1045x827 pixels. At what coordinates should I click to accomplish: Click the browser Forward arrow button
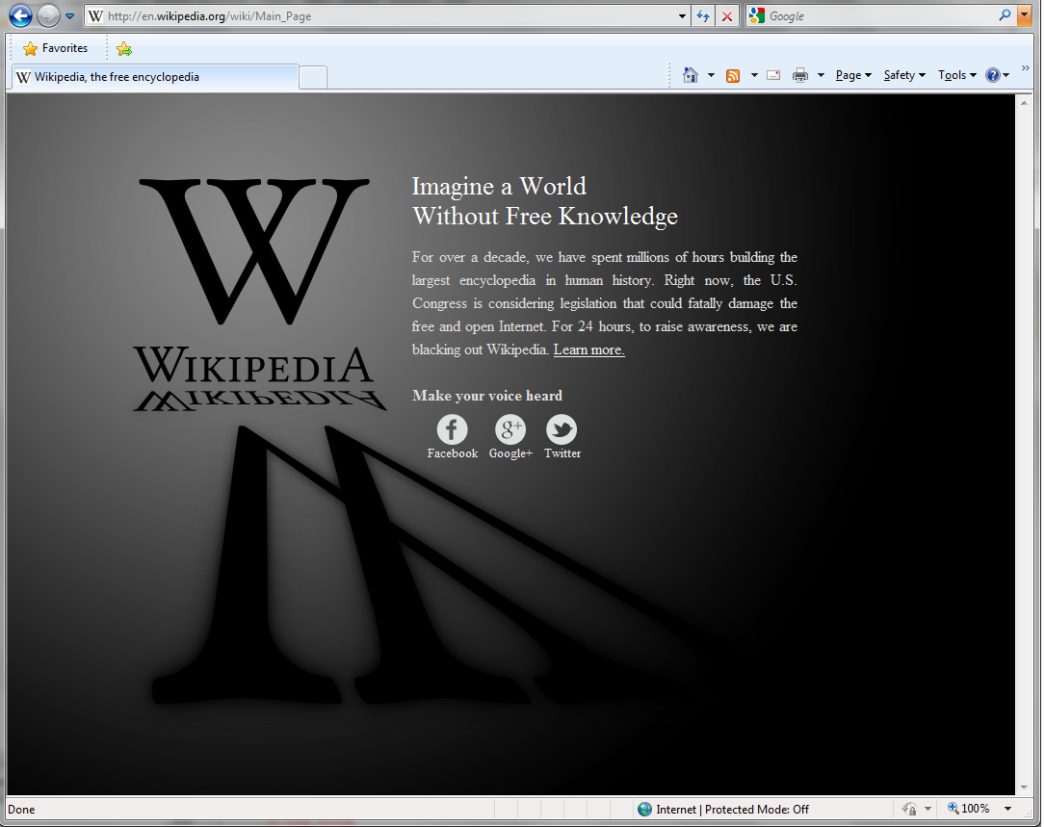tap(48, 15)
